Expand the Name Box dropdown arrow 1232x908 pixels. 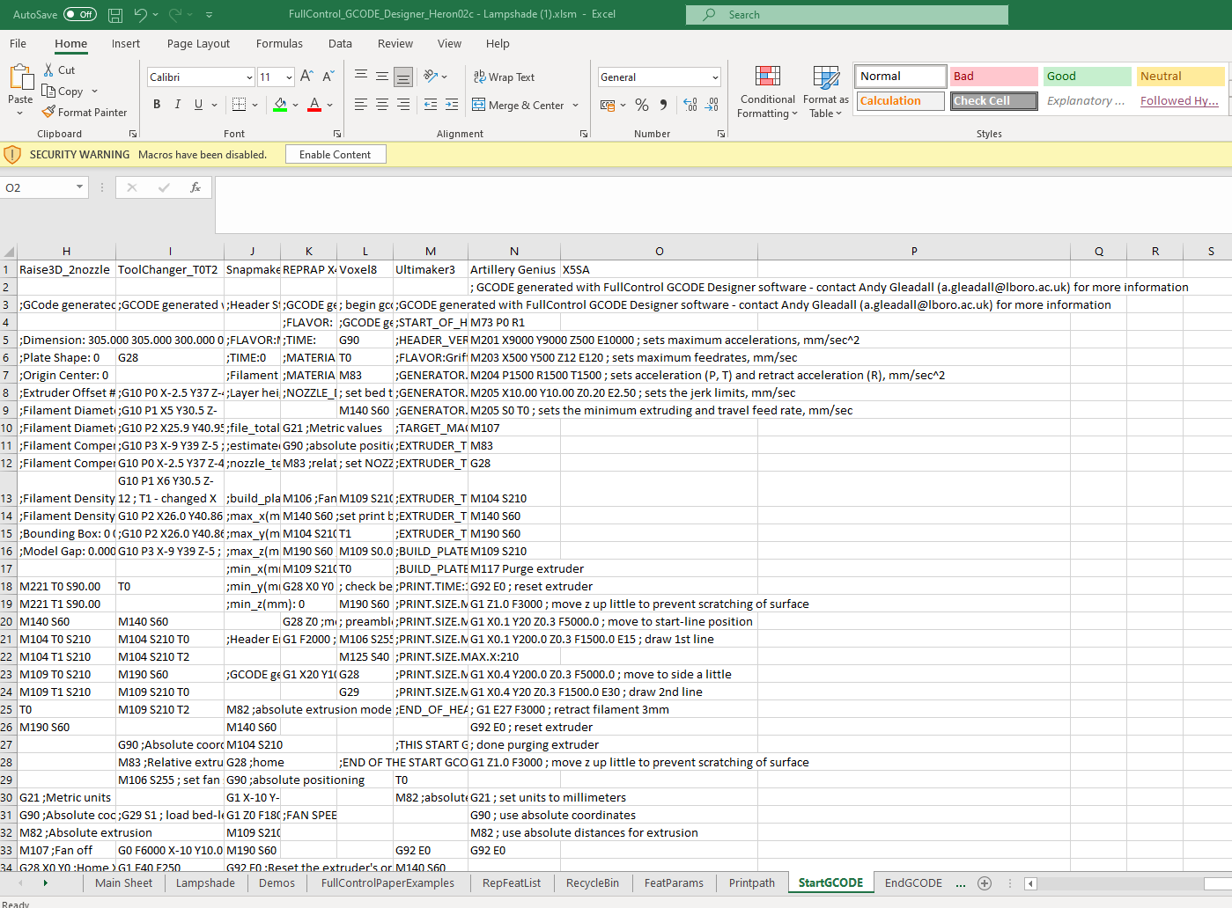tap(79, 187)
